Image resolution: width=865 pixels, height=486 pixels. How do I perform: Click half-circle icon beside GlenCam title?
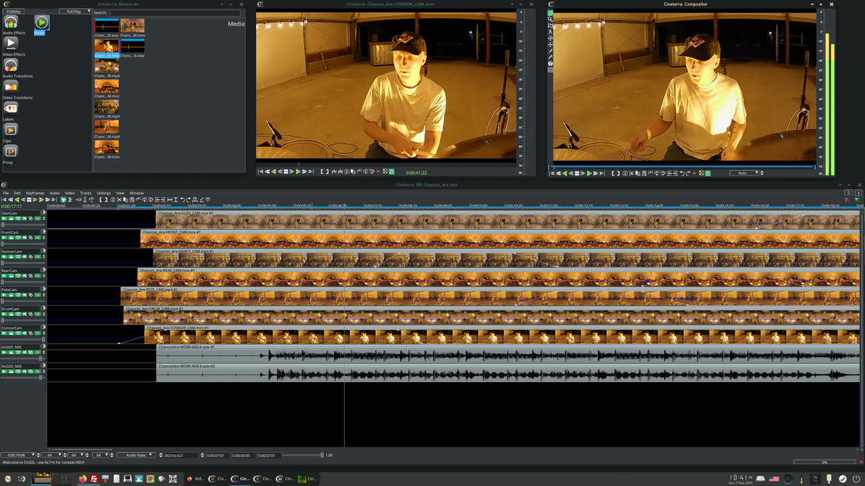point(44,213)
